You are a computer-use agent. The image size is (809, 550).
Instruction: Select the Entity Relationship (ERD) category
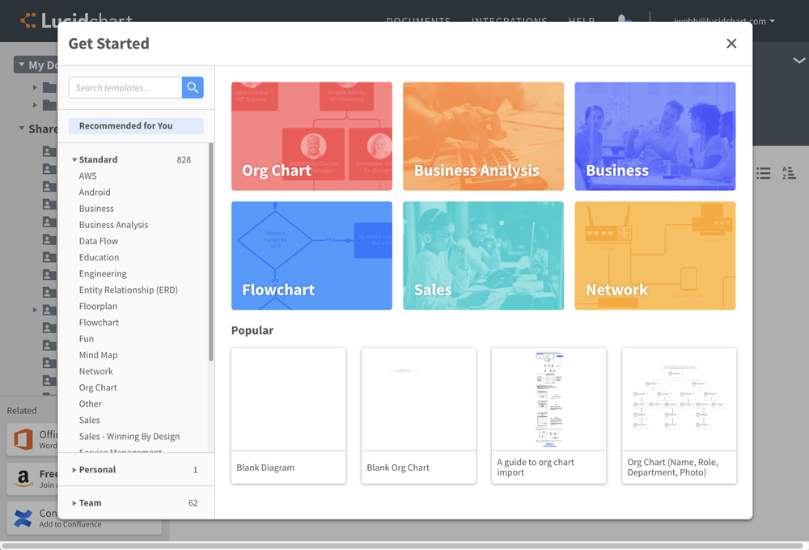click(x=128, y=290)
